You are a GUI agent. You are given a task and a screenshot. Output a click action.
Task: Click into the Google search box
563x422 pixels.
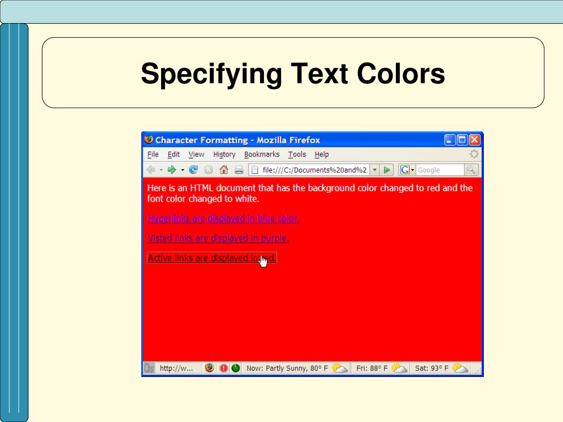pos(440,170)
